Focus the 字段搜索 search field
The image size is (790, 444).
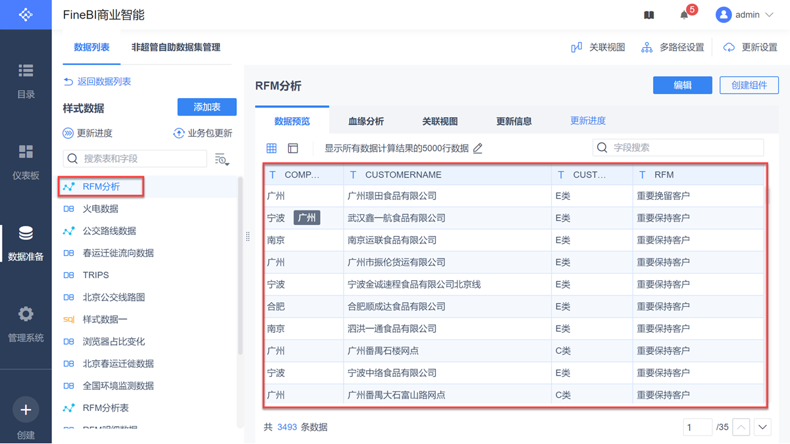(x=678, y=148)
